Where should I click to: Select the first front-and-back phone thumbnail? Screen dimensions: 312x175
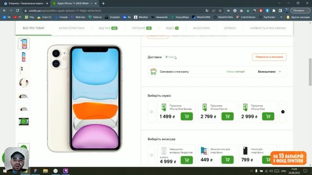pos(24,44)
